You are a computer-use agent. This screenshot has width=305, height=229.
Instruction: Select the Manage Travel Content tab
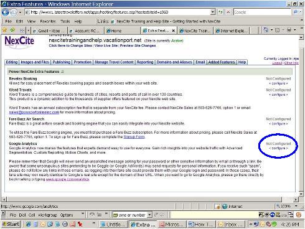(114, 62)
